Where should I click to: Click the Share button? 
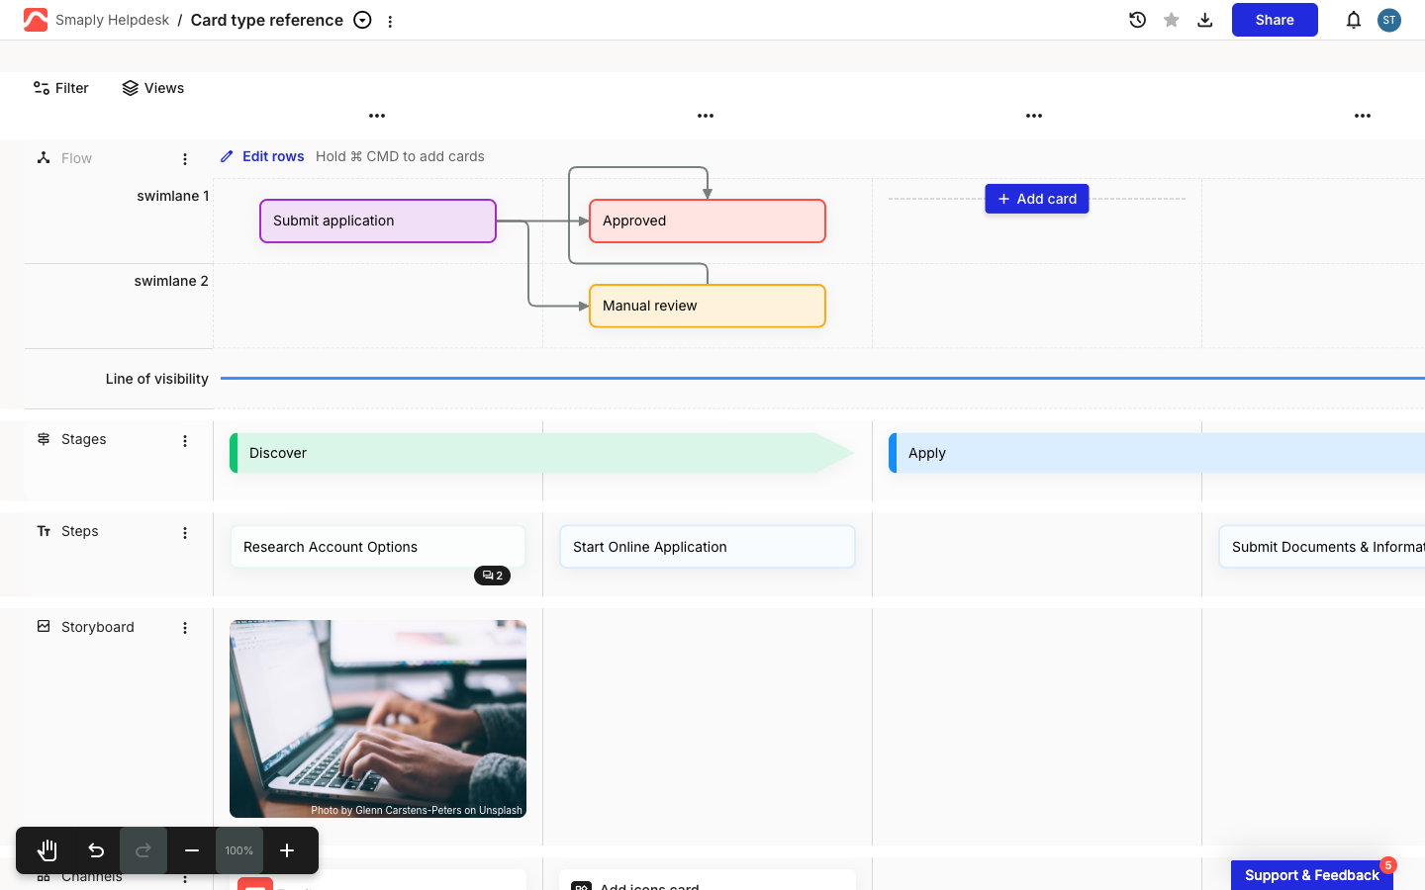1275,20
